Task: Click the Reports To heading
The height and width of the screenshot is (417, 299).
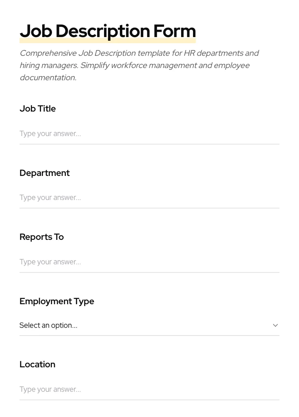Action: click(x=41, y=237)
